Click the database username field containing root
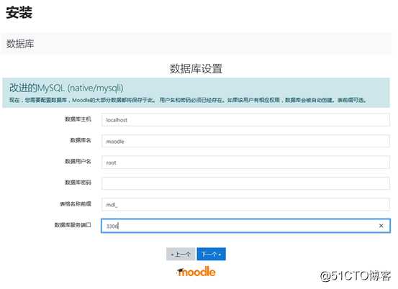This screenshot has height=289, width=398. (x=245, y=162)
